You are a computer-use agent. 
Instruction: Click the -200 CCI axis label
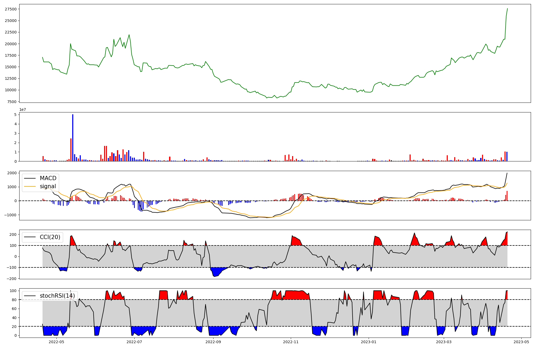point(12,279)
